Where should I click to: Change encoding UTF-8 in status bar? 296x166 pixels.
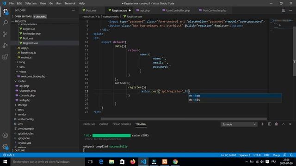coord(257,155)
